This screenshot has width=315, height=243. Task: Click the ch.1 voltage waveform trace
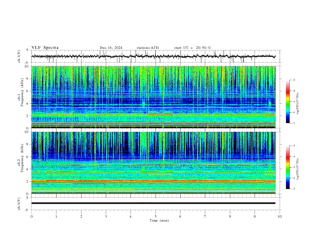pos(153,56)
